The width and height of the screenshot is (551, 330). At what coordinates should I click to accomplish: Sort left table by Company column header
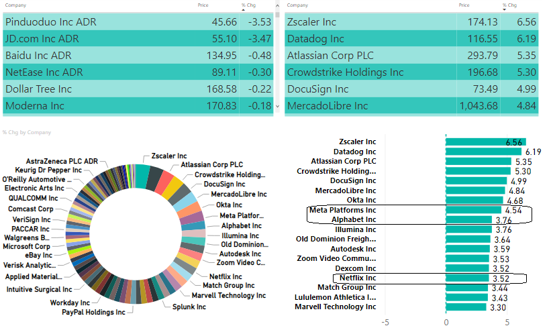[x=15, y=5]
